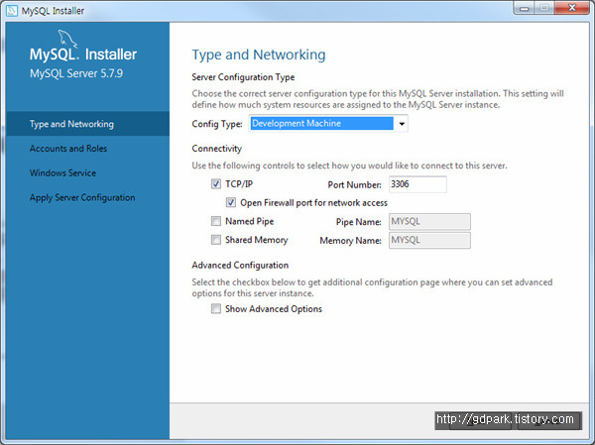
Task: Enable the Shared Memory checkbox
Action: [x=216, y=240]
